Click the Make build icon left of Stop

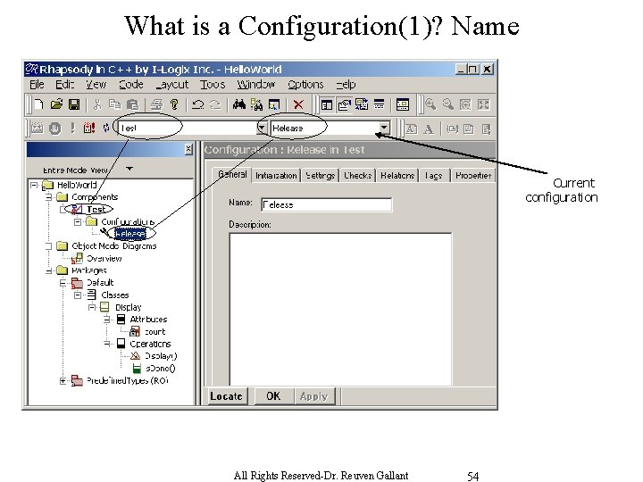click(37, 129)
